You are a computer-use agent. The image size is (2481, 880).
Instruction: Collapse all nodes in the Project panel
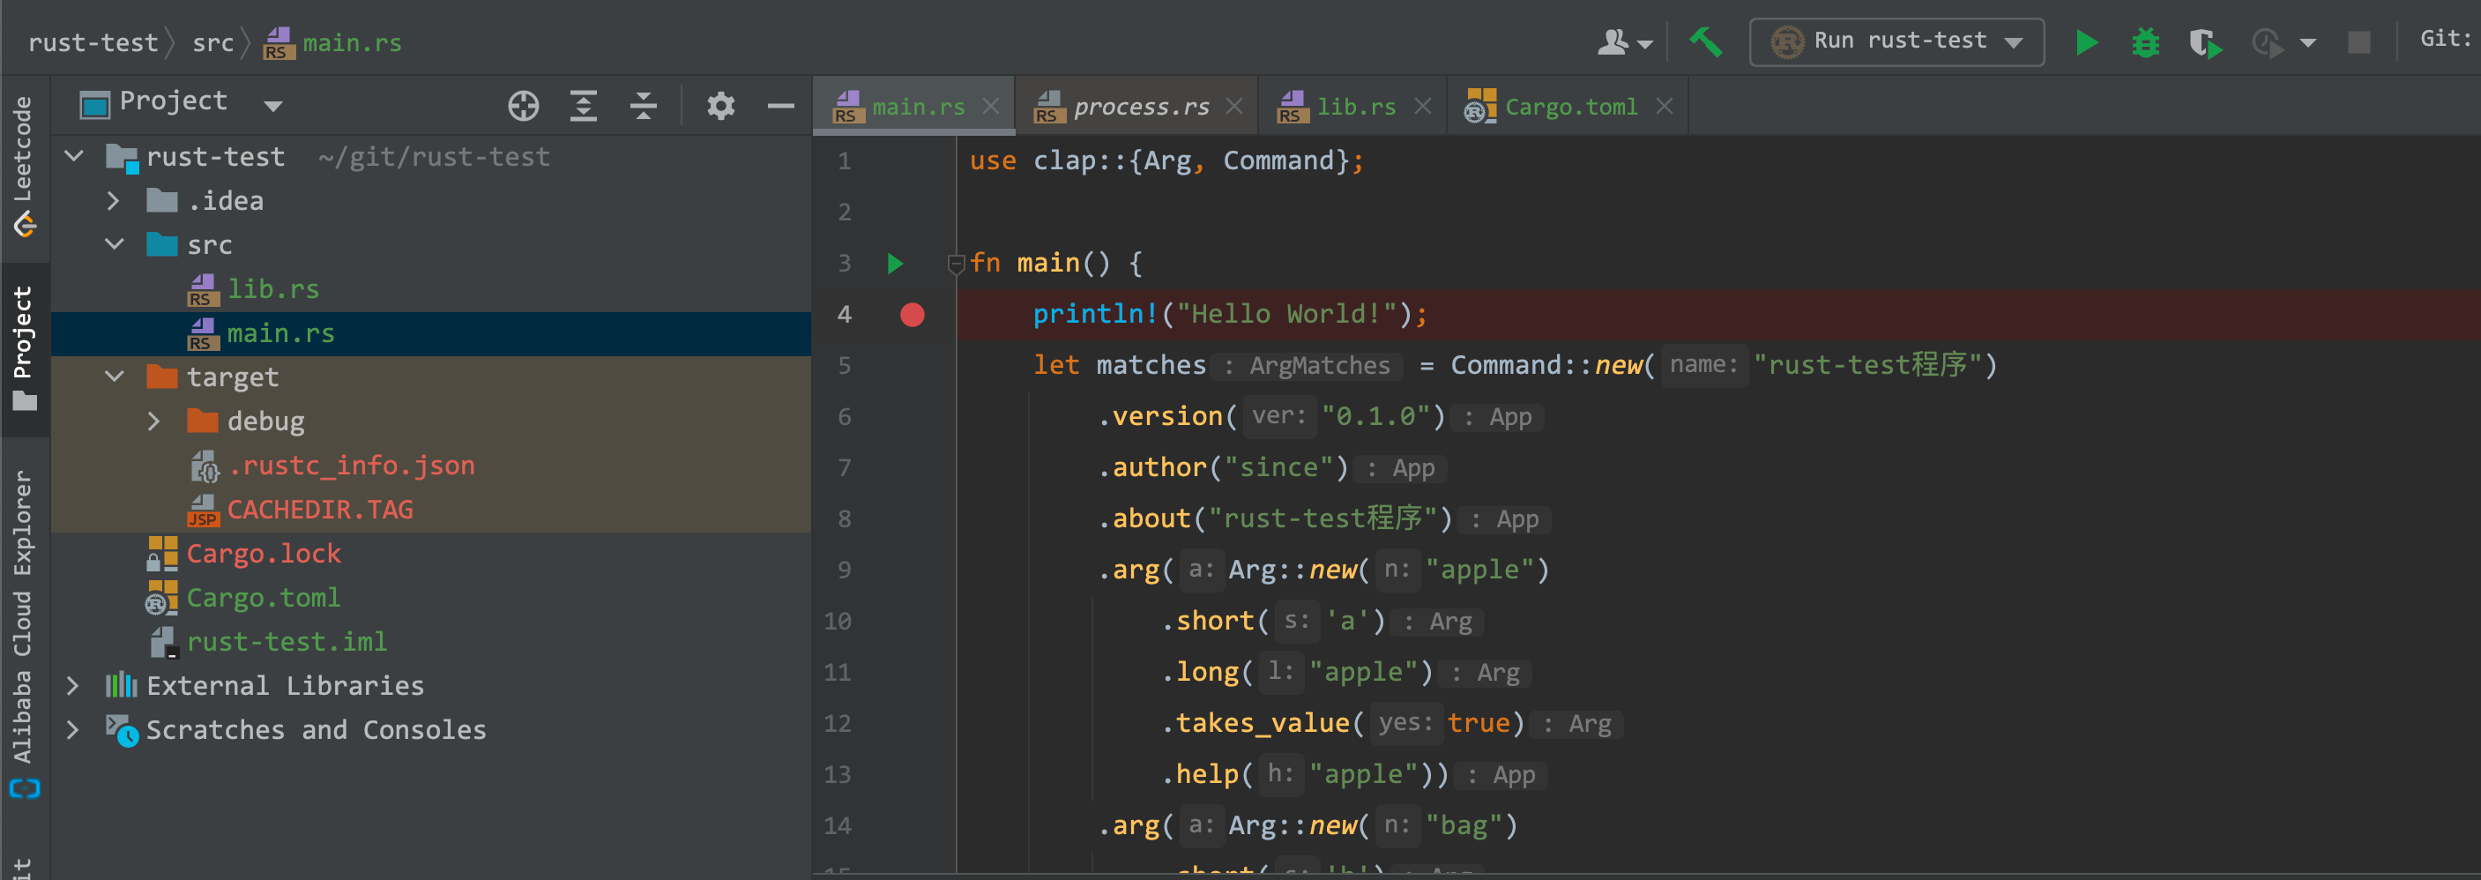click(x=644, y=105)
